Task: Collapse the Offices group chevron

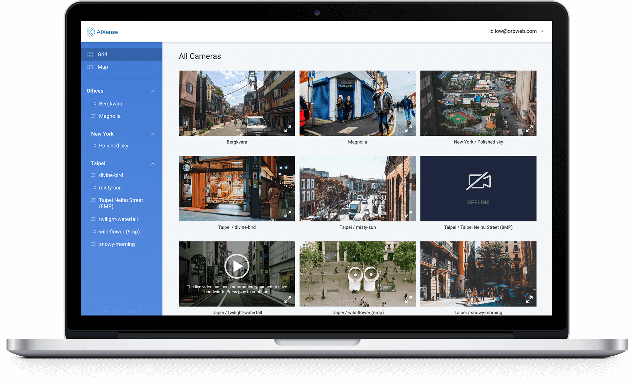Action: [153, 91]
